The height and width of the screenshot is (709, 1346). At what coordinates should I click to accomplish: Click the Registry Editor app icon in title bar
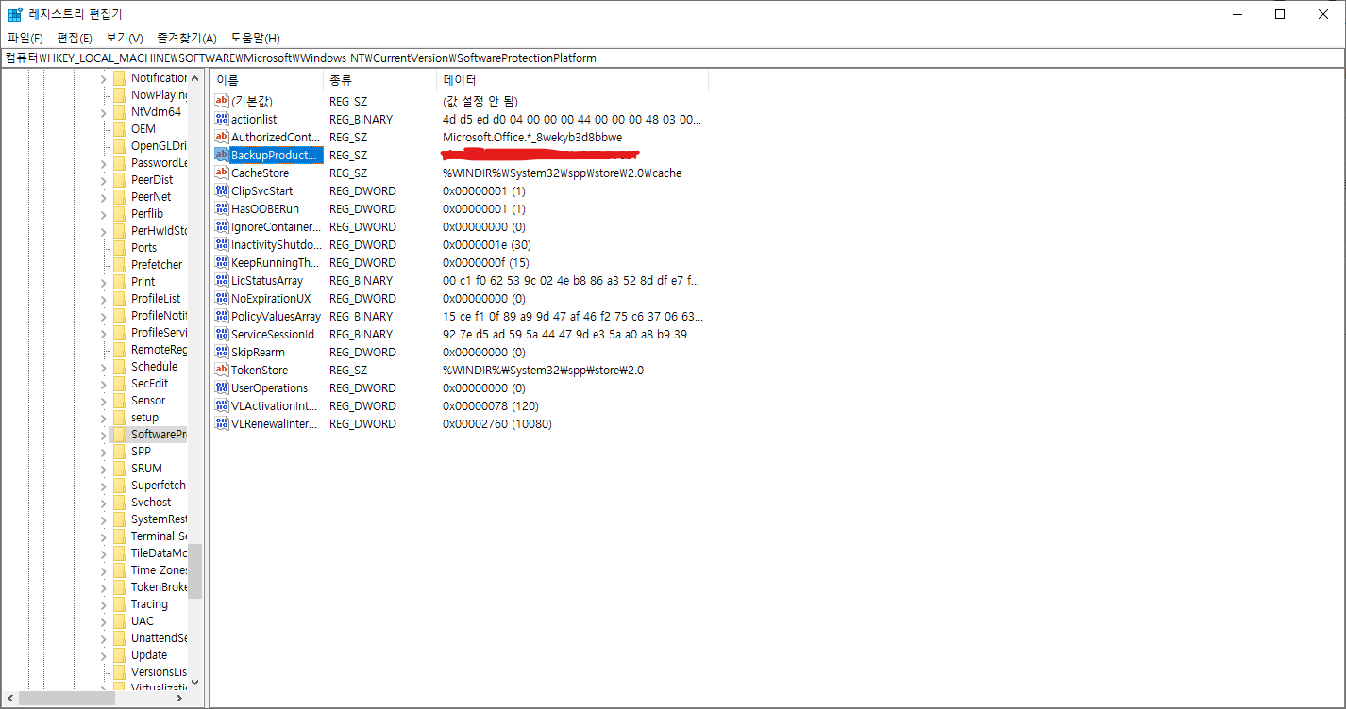[15, 14]
